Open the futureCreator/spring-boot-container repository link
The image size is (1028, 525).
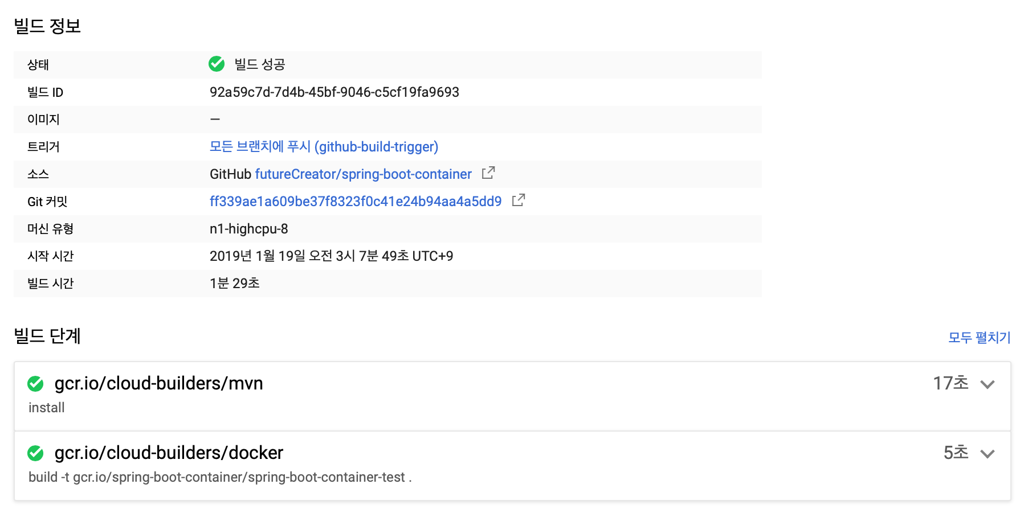coord(363,174)
